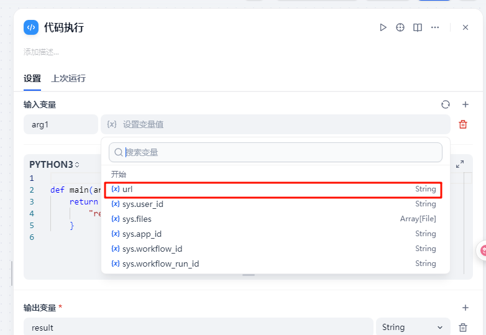Click the target crosshair icon in header
The height and width of the screenshot is (335, 486).
coord(400,27)
